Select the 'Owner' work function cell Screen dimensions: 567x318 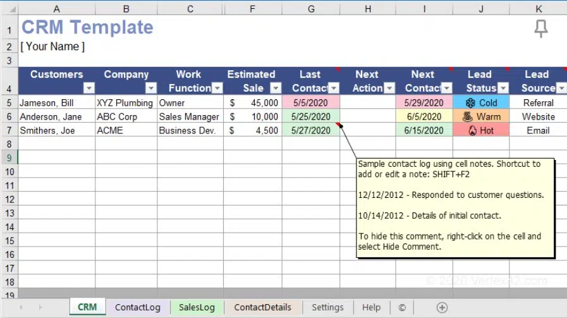tap(190, 103)
